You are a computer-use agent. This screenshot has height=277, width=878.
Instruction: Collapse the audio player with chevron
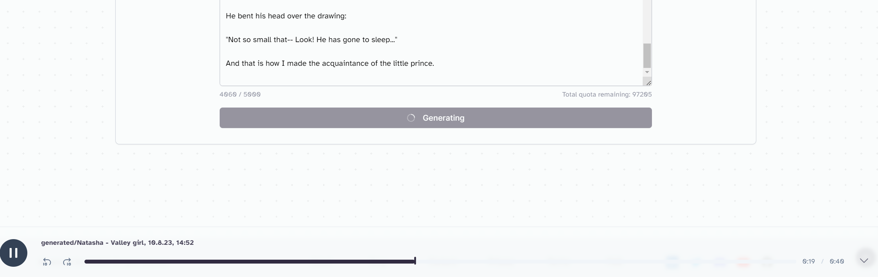pyautogui.click(x=864, y=261)
